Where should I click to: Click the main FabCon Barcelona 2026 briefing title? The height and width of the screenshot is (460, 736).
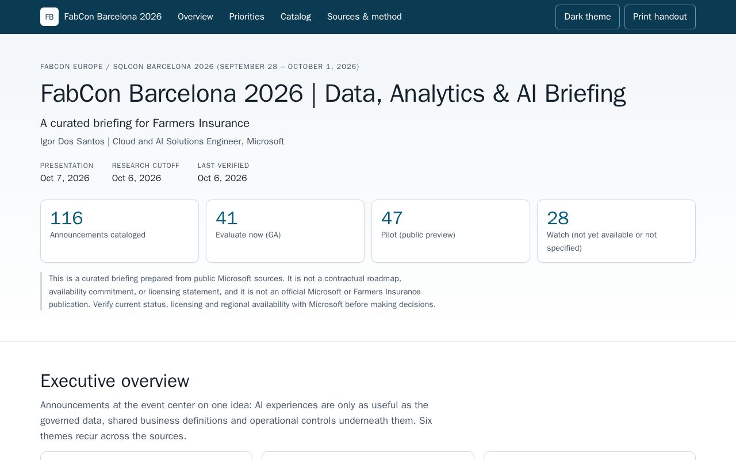coord(333,94)
